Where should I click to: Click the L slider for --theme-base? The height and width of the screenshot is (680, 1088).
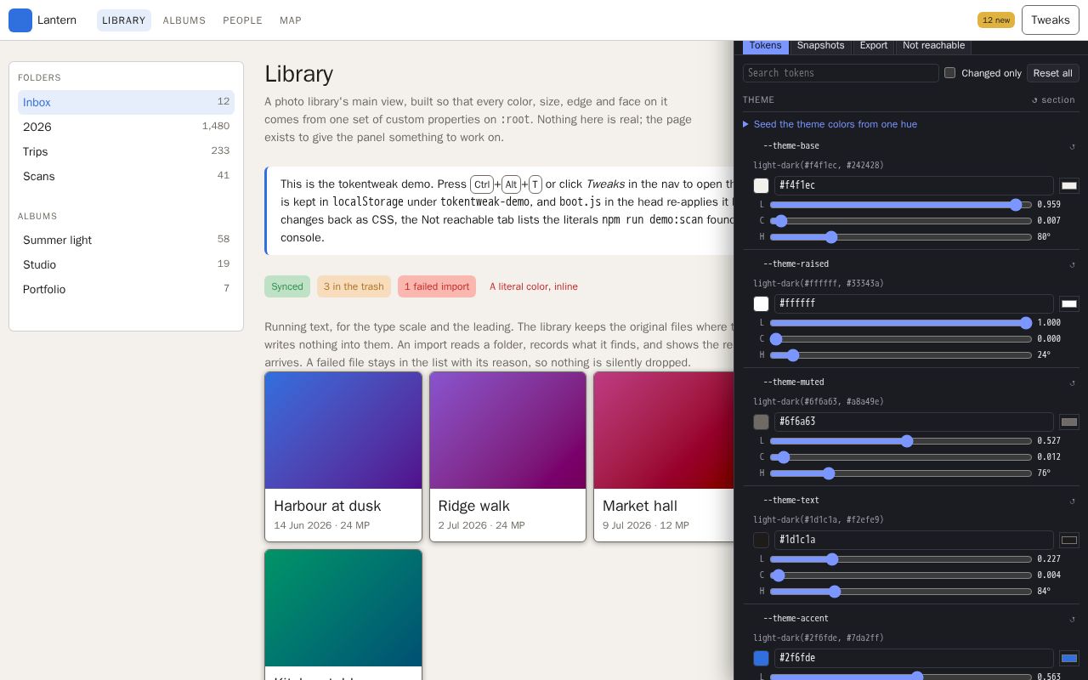click(901, 205)
